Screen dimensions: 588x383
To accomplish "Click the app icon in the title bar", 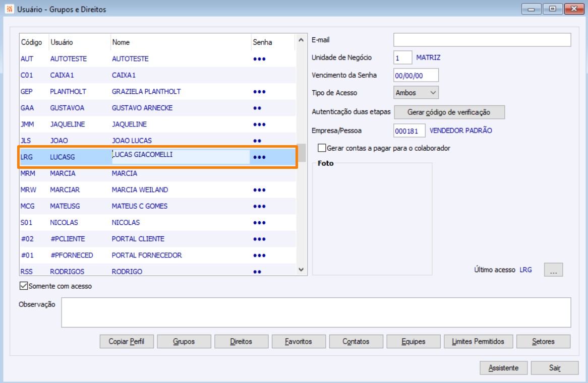I will click(x=10, y=9).
